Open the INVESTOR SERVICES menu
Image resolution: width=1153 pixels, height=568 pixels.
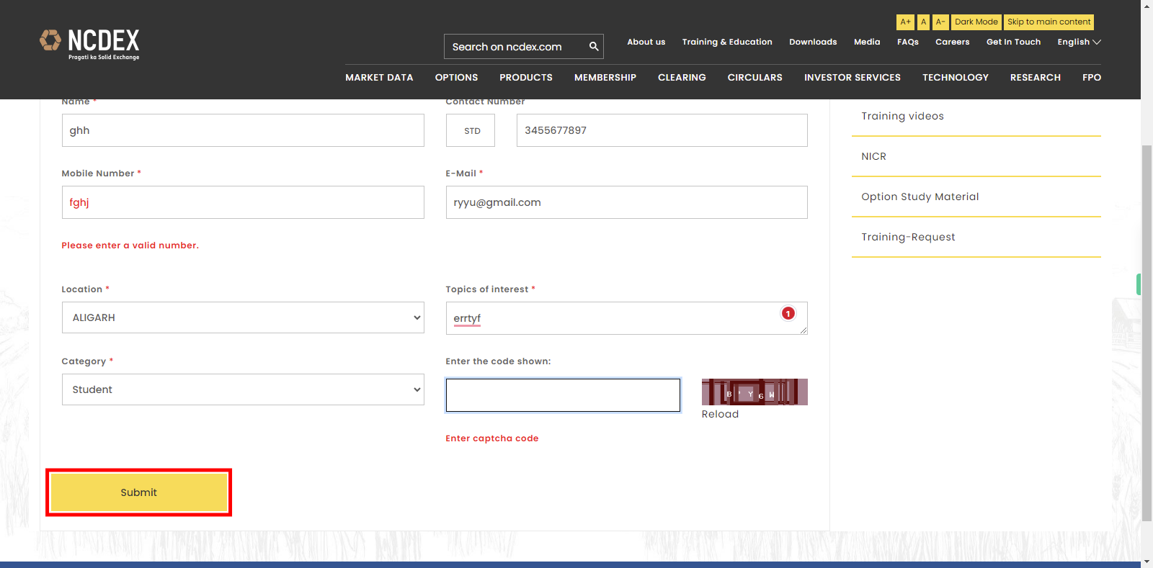click(x=852, y=77)
